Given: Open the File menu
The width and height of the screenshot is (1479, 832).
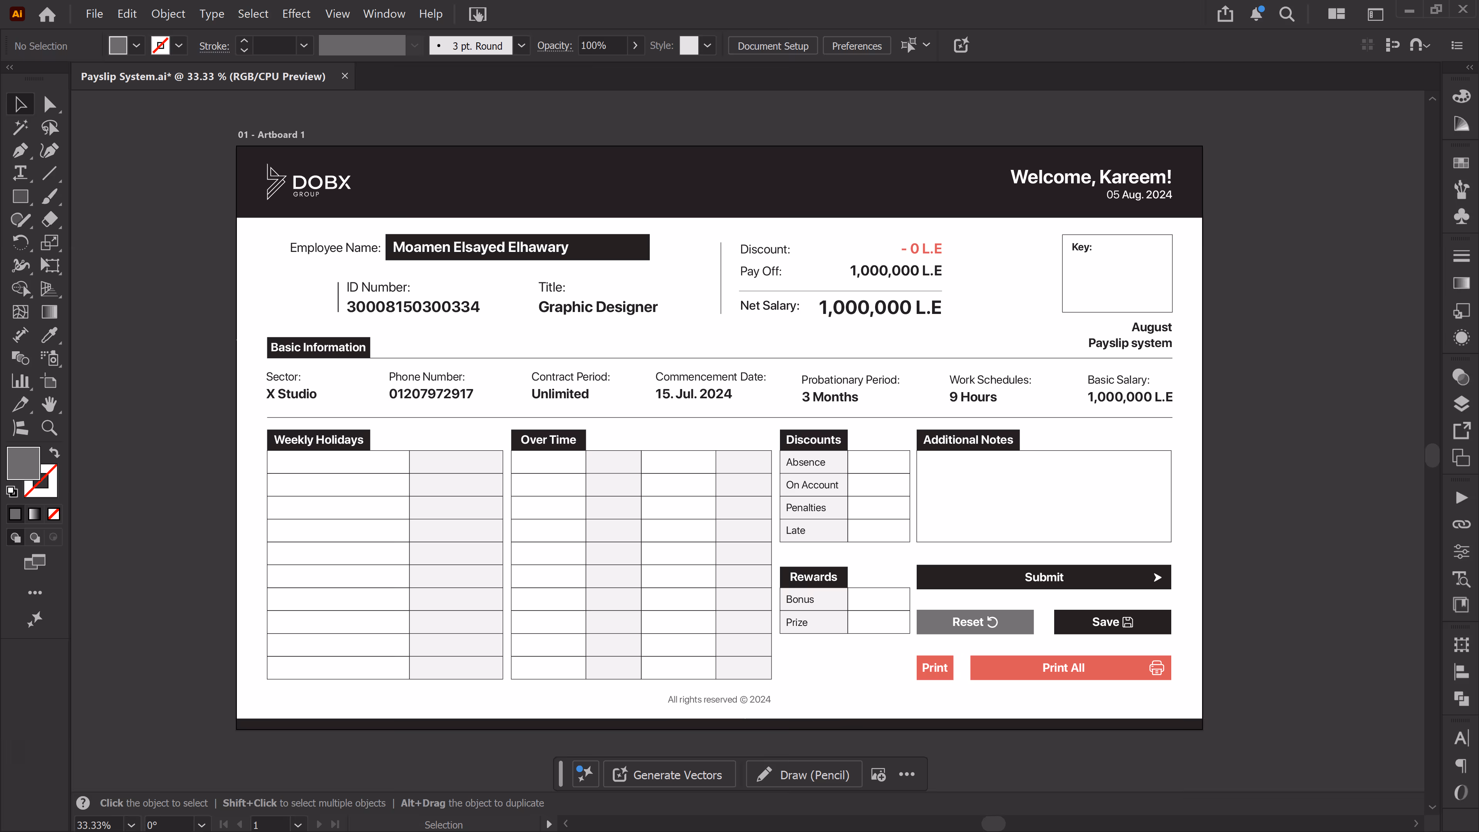Looking at the screenshot, I should (x=94, y=14).
